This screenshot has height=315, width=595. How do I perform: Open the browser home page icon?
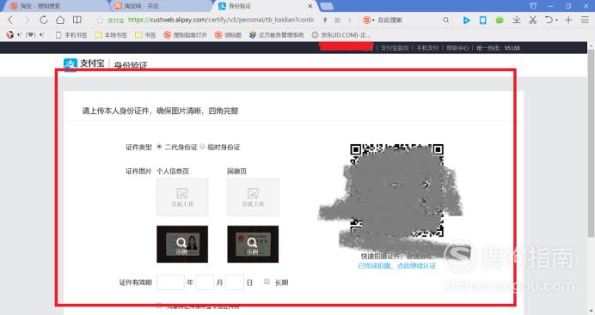(x=60, y=20)
